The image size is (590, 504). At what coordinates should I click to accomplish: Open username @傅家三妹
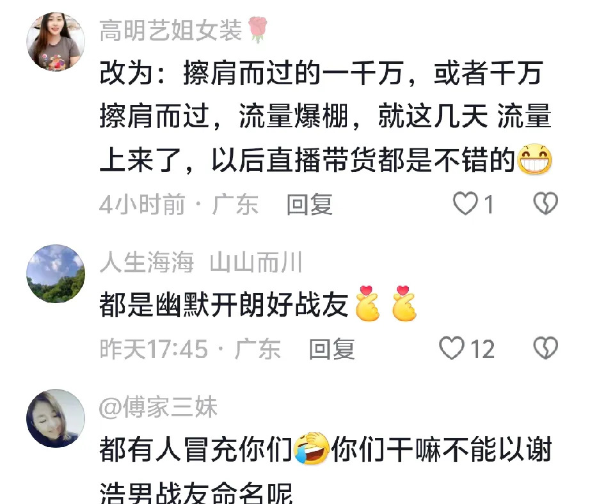[158, 407]
